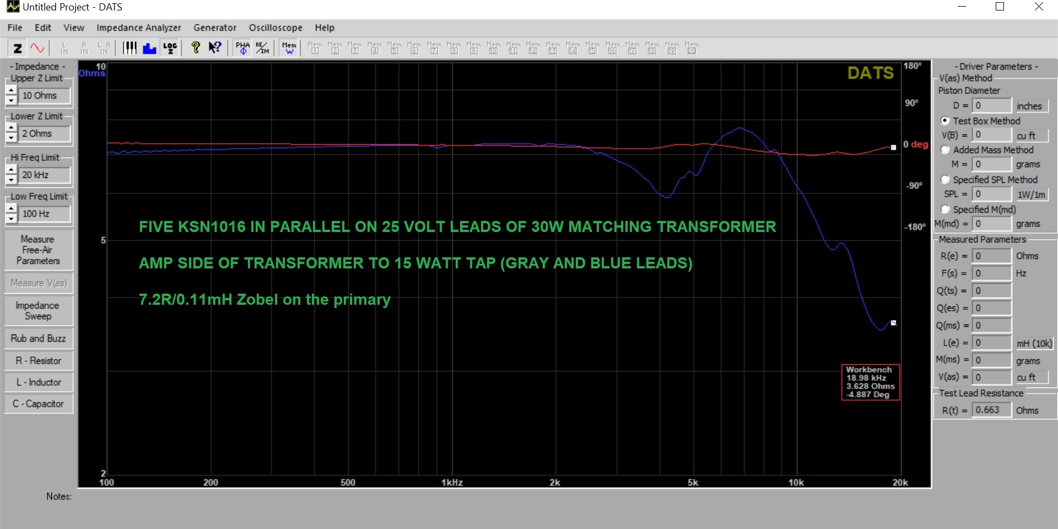Select memory slot Mem 7 icon

coord(434,48)
